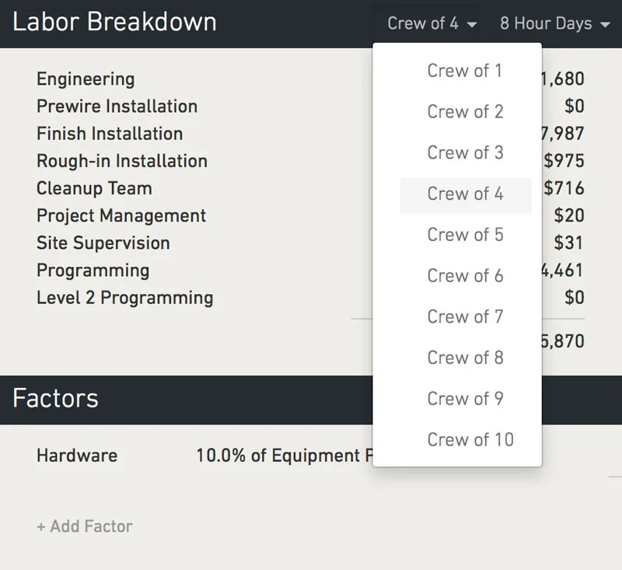Collapse the Crew of 4 header dropdown
The image size is (622, 570).
point(432,23)
